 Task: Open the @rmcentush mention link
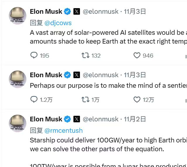point(64,130)
